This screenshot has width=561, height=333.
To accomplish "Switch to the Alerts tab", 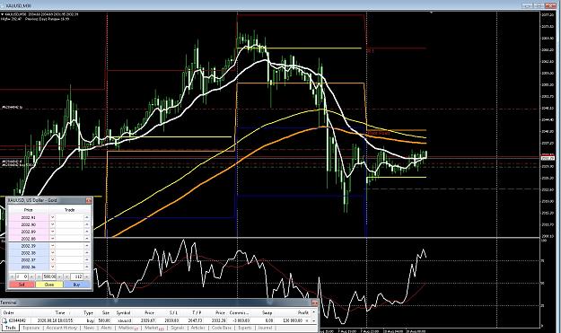I will (x=106, y=328).
